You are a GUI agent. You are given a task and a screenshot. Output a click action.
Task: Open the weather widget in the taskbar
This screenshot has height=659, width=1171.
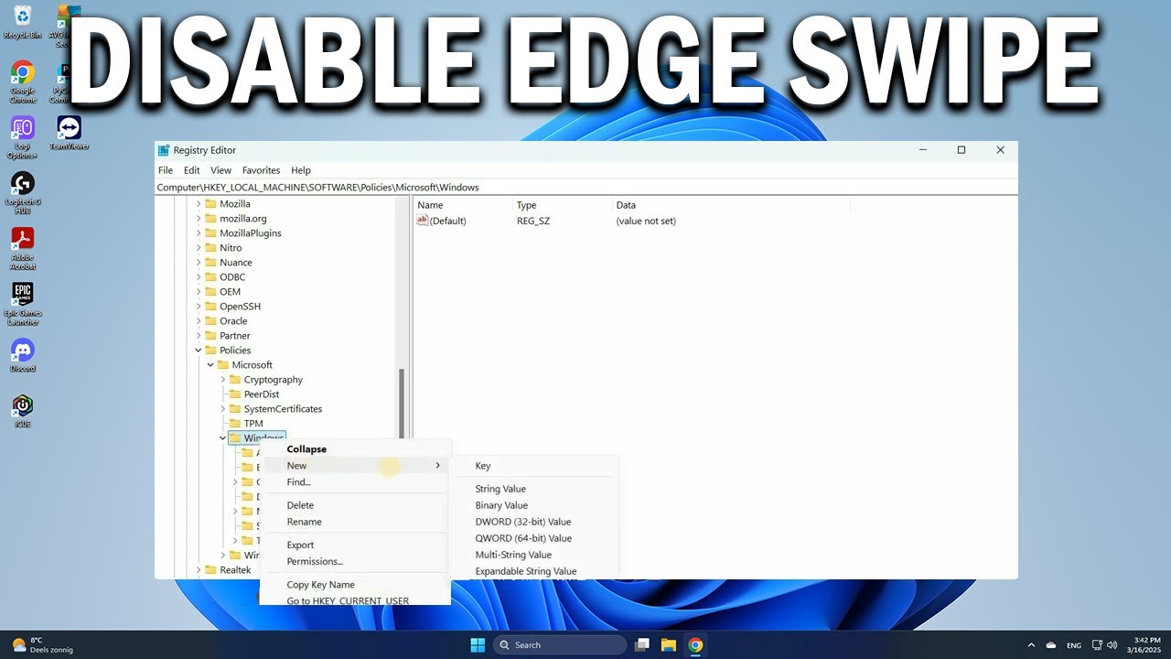point(42,645)
